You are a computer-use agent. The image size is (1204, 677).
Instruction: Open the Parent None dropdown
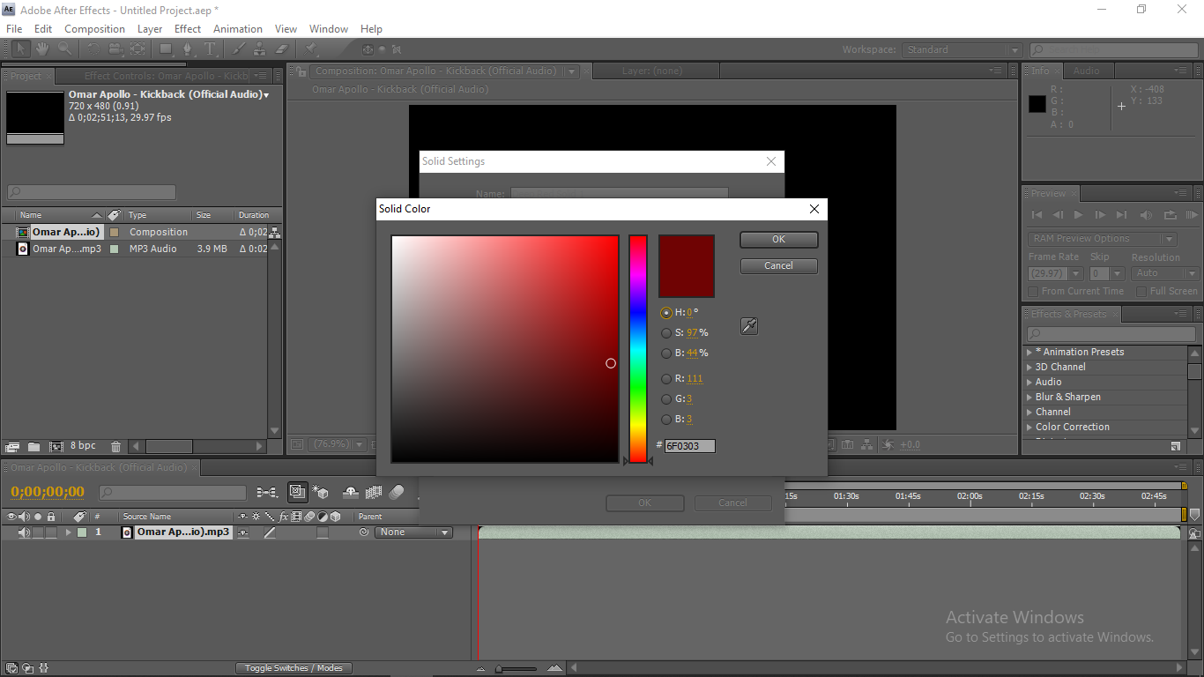pyautogui.click(x=413, y=532)
